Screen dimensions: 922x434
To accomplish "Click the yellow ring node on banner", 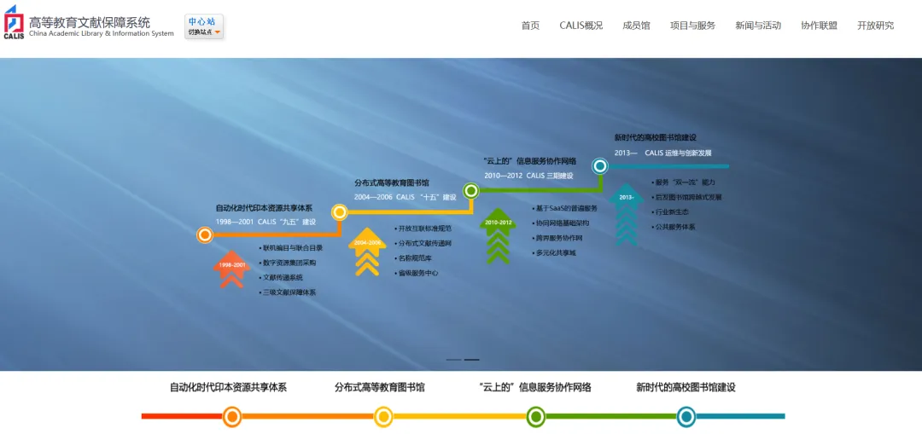I will 339,212.
